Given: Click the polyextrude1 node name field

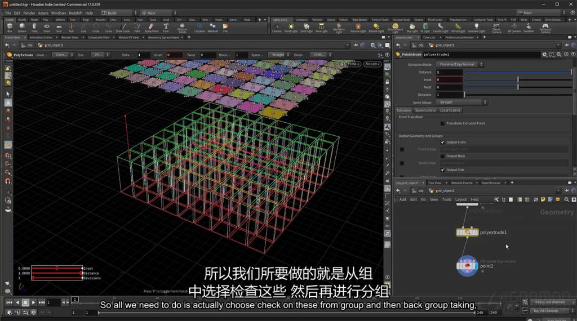Looking at the screenshot, I should click(x=481, y=55).
